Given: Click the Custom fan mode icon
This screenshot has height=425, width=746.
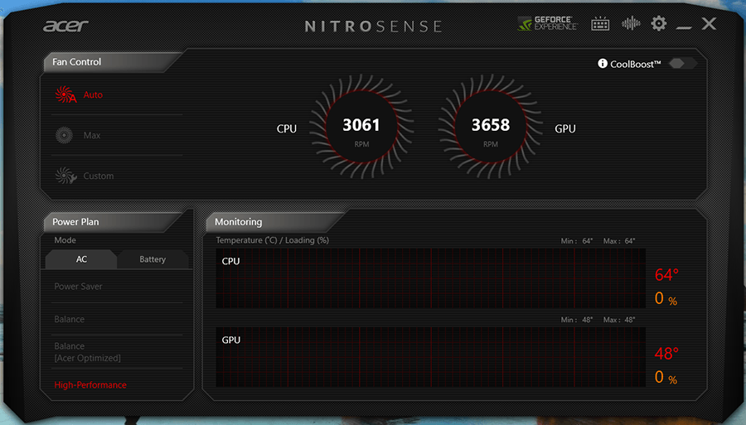Looking at the screenshot, I should click(65, 176).
